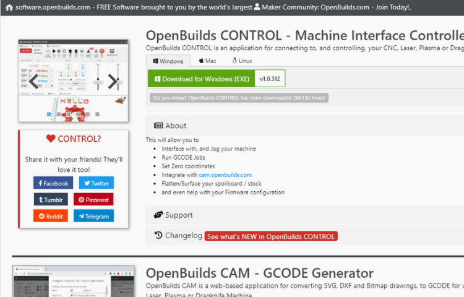
Task: Click the OpenBuilds CONTROL heading
Action: click(305, 35)
